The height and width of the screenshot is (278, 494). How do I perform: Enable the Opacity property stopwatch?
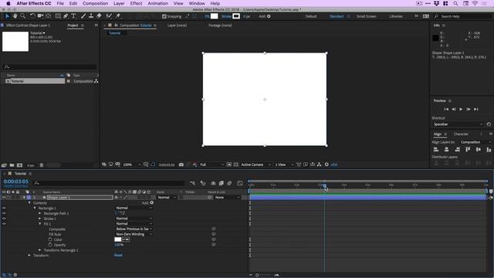(50, 245)
